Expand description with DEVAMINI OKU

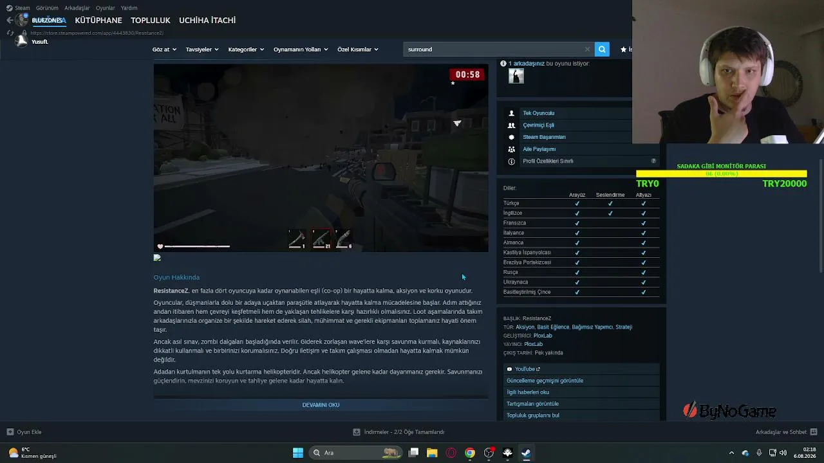321,405
